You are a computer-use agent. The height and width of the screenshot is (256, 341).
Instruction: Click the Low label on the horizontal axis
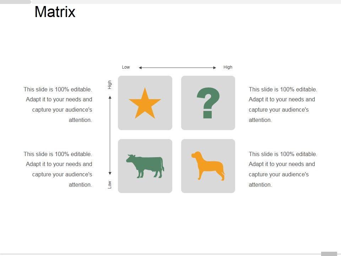coord(126,67)
